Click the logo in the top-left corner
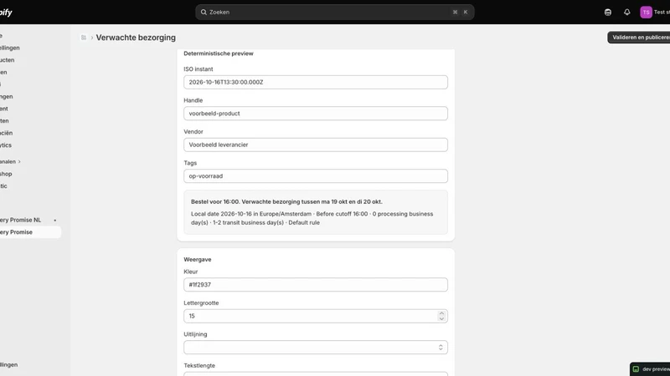The width and height of the screenshot is (670, 376). click(x=6, y=13)
